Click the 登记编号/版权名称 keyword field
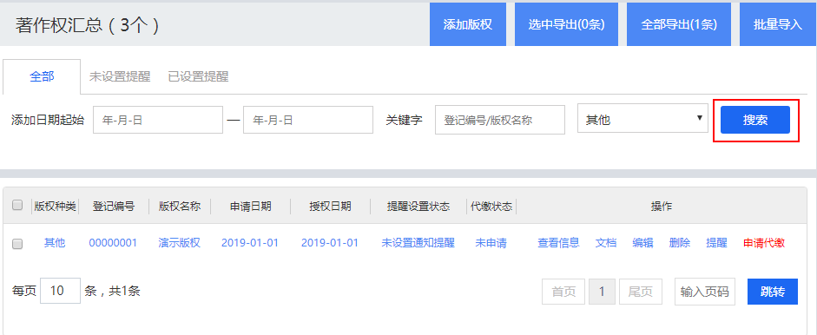Viewport: 817px width, 335px height. point(500,120)
